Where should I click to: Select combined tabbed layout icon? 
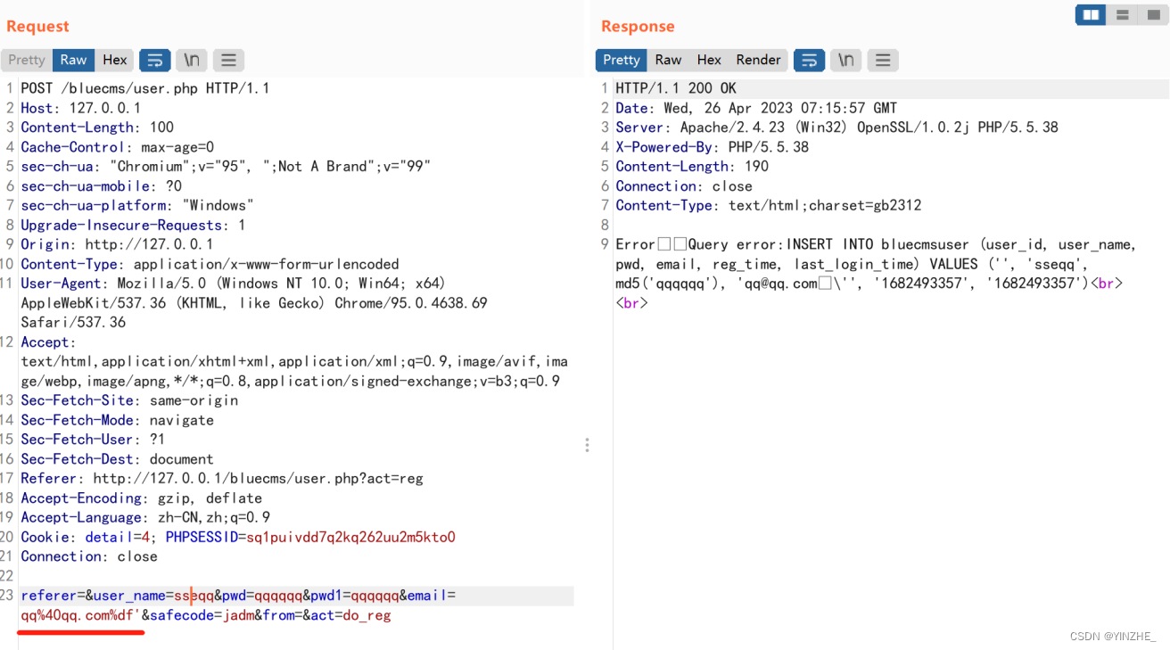[1153, 14]
